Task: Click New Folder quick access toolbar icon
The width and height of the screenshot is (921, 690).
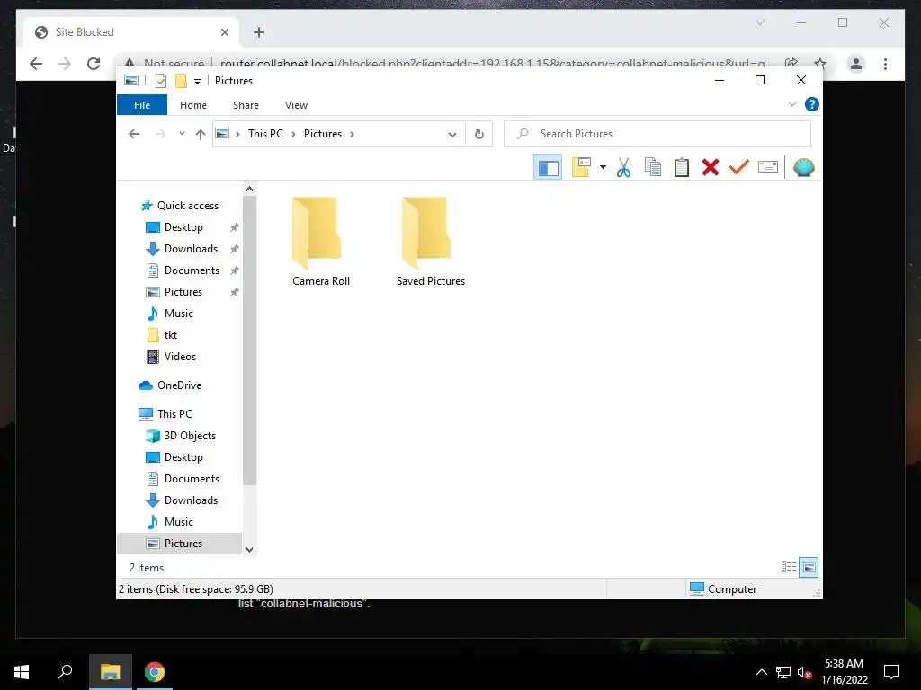Action: 181,81
